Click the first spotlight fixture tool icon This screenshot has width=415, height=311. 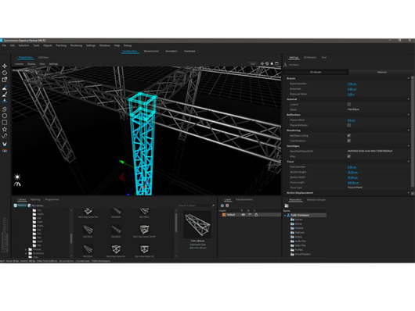point(5,88)
